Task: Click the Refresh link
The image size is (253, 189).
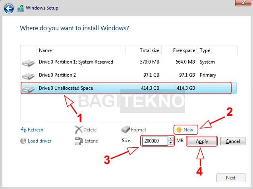Action: tap(35, 130)
